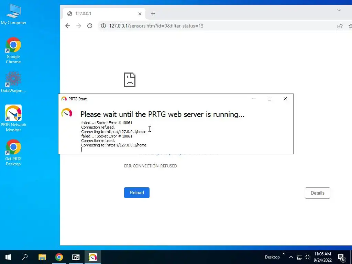Switch to Chrome in the taskbar

coord(59,257)
